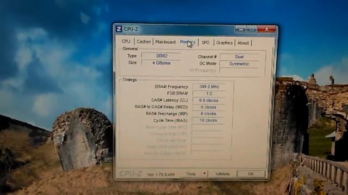The width and height of the screenshot is (348, 195).
Task: Click the empty NB Frequency field
Action: coord(239,71)
